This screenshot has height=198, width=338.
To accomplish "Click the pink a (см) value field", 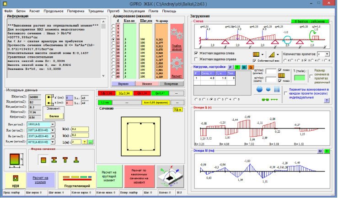I will click(x=69, y=103).
